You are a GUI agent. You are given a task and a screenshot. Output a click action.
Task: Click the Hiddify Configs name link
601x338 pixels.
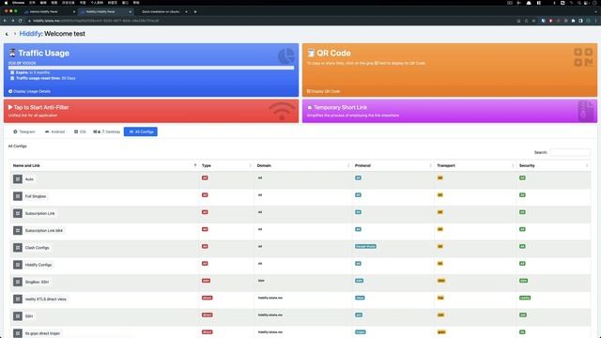39,265
